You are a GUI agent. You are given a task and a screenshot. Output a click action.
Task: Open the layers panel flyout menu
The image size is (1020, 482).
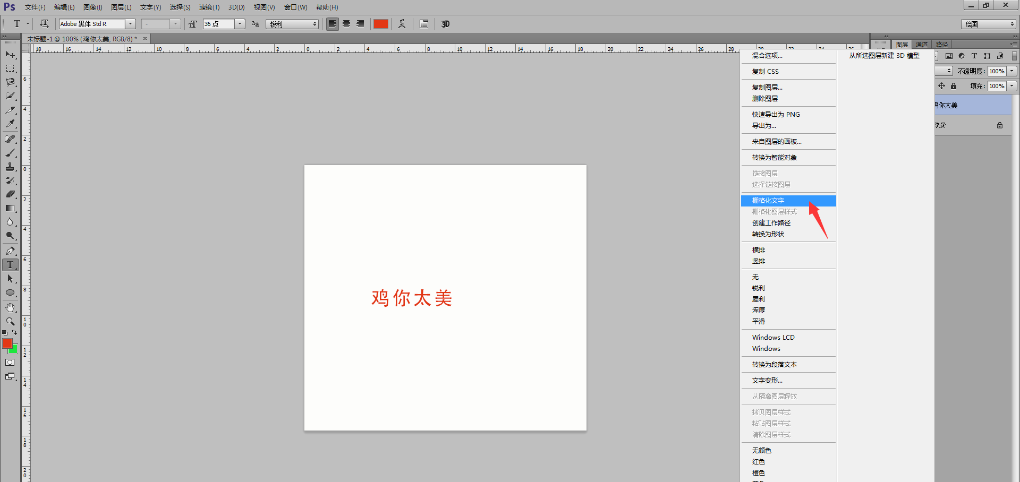tap(1014, 44)
